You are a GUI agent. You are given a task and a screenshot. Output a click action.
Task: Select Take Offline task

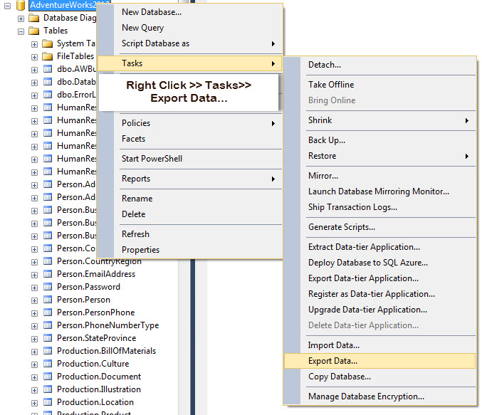[x=380, y=85]
